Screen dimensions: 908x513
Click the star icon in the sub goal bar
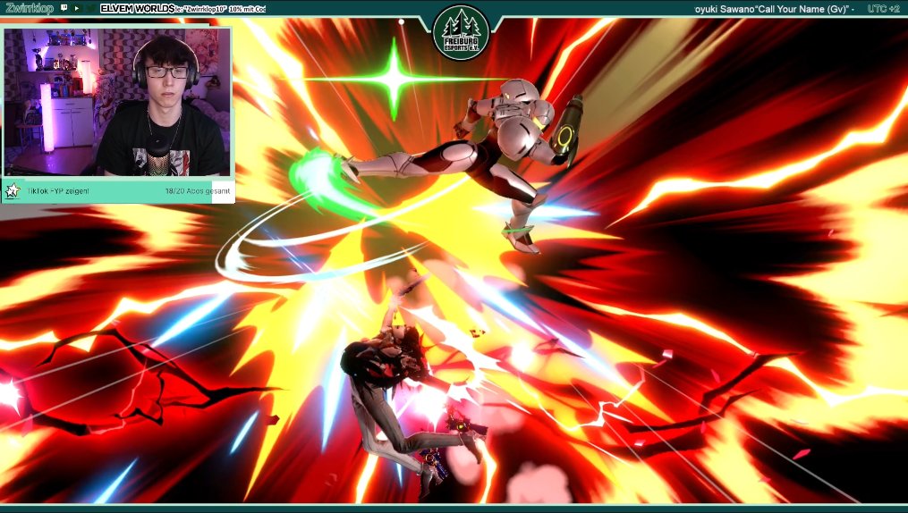[13, 191]
